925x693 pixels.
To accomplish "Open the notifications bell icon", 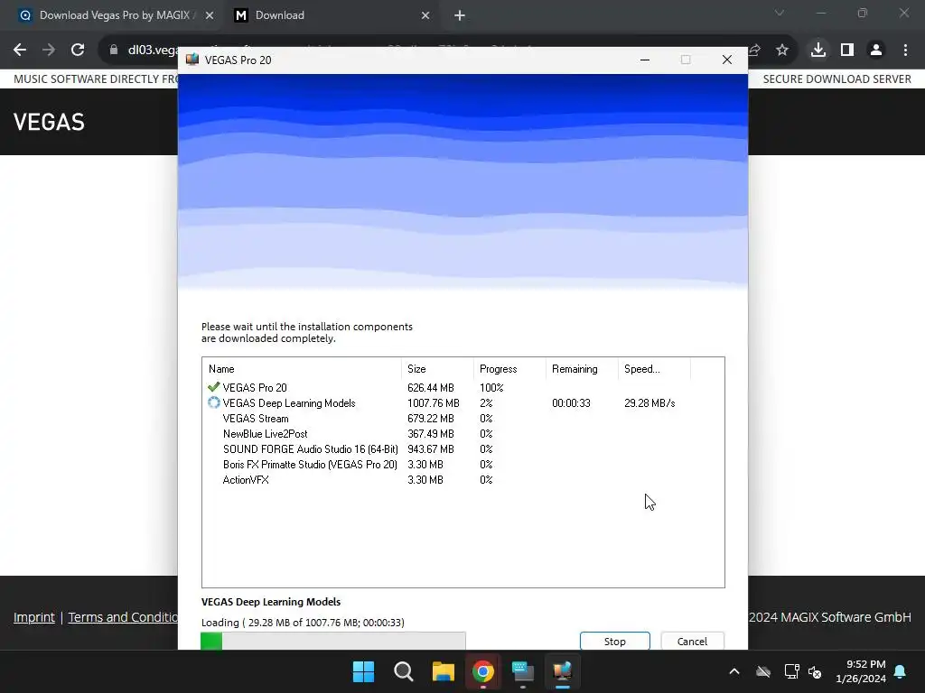I will 901,671.
